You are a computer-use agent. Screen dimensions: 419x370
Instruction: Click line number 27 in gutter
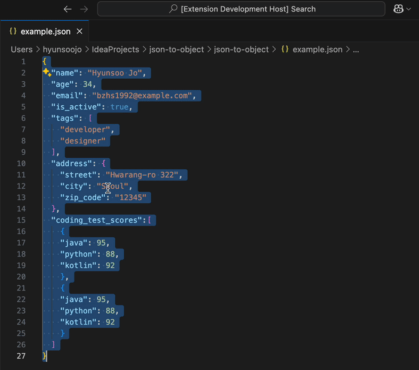coord(21,356)
